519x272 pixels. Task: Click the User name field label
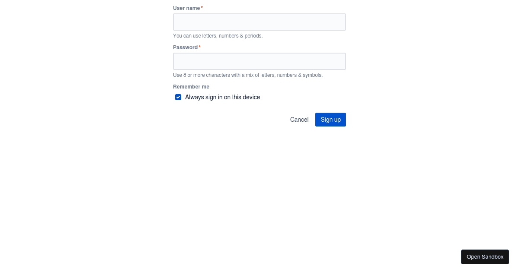pos(186,8)
